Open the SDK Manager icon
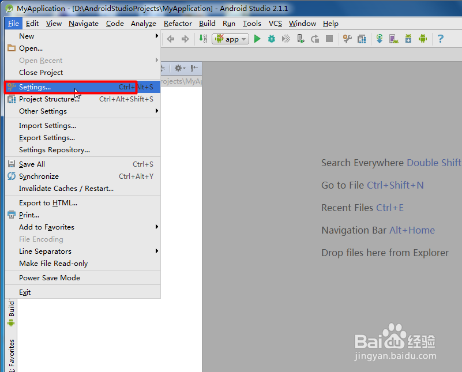462x372 pixels. (408, 39)
